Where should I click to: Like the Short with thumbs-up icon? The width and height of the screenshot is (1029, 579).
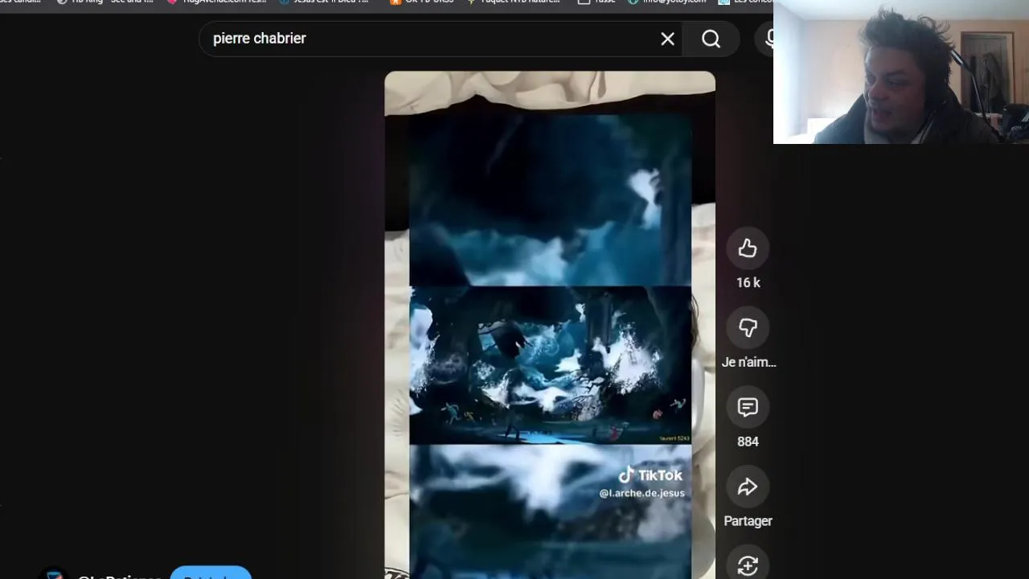point(748,248)
